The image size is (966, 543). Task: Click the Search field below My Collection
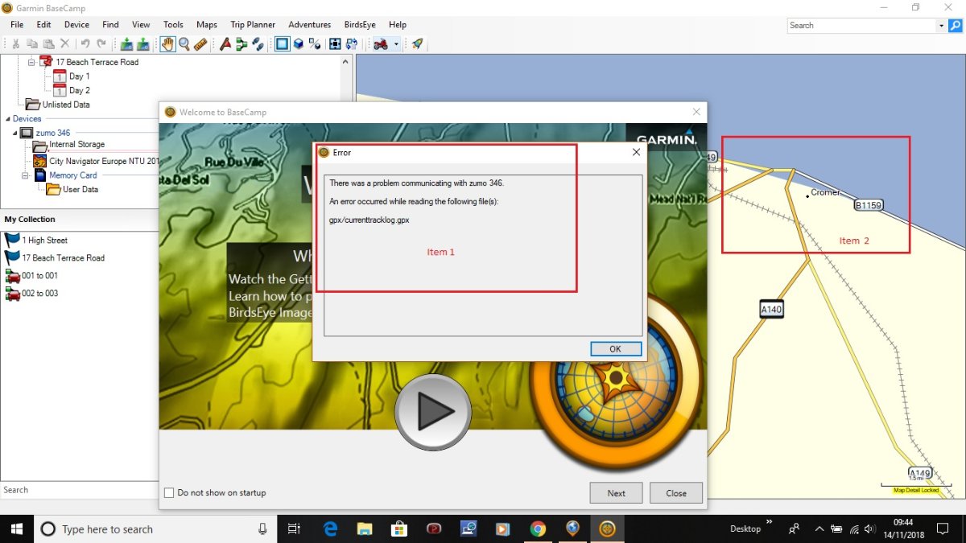click(79, 490)
